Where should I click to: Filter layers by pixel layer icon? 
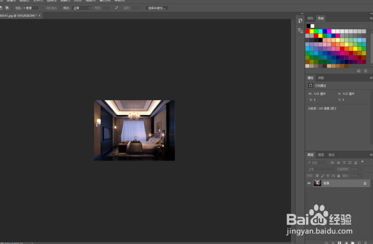click(x=332, y=163)
